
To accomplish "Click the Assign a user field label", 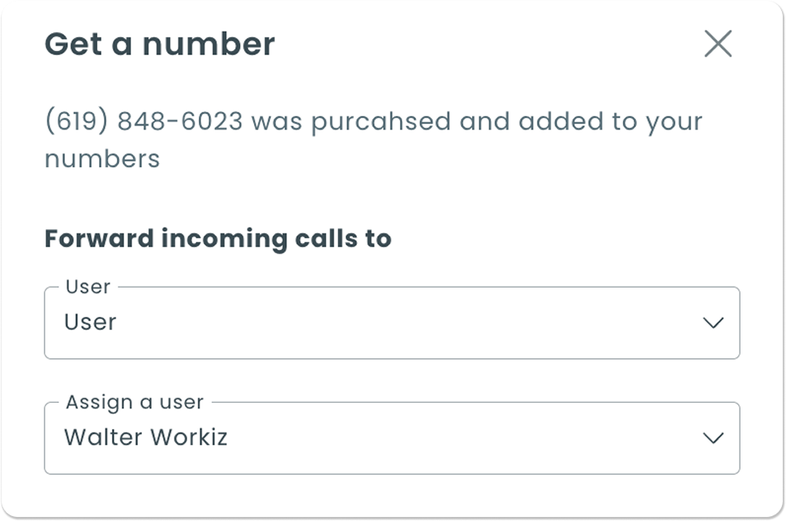I will pyautogui.click(x=135, y=402).
